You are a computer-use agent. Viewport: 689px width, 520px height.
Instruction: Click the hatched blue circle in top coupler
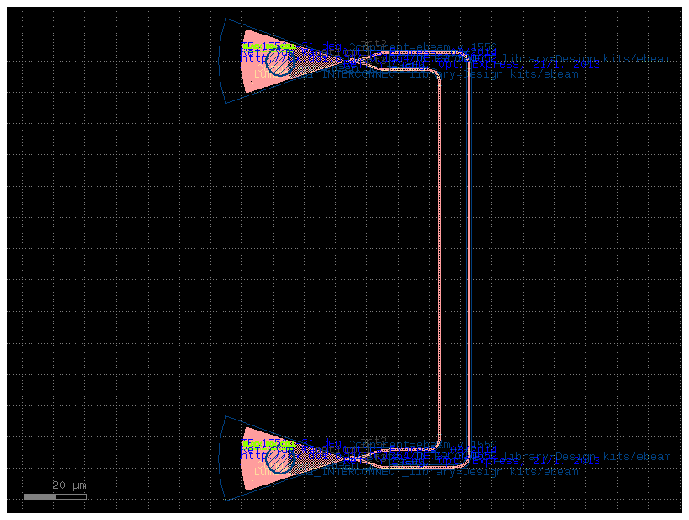click(278, 62)
